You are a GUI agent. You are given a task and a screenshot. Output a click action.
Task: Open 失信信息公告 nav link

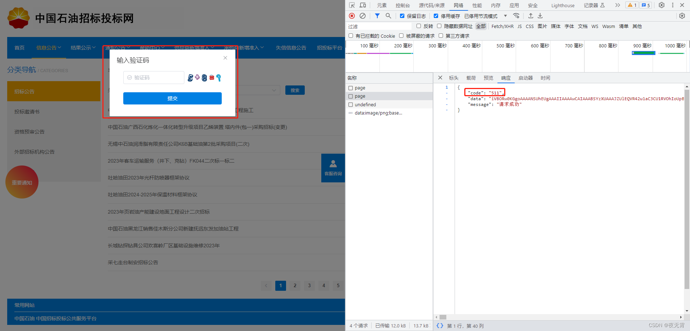pyautogui.click(x=291, y=47)
